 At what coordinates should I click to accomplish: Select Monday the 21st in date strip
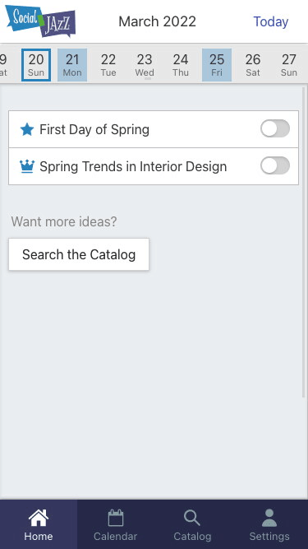72,65
